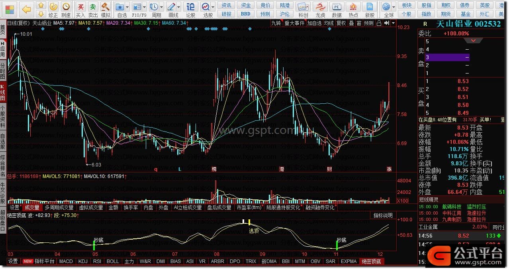Open the 科创 board chart icon
Screen dimensions: 509x269
[303, 10]
